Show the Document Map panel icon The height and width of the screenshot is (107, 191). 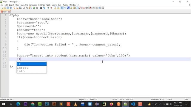[x=74, y=8]
